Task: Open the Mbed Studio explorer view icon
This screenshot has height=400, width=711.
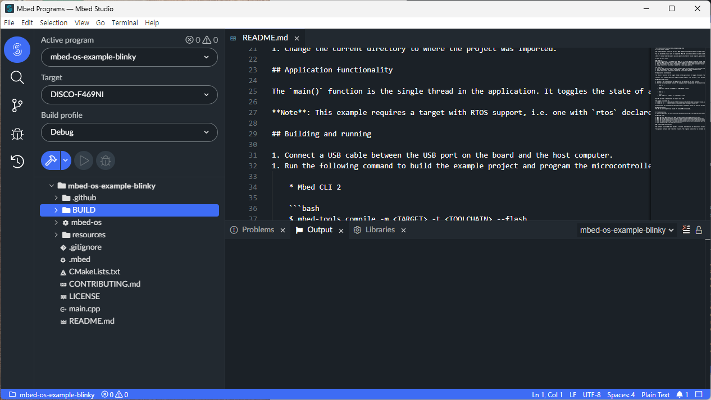Action: [17, 49]
